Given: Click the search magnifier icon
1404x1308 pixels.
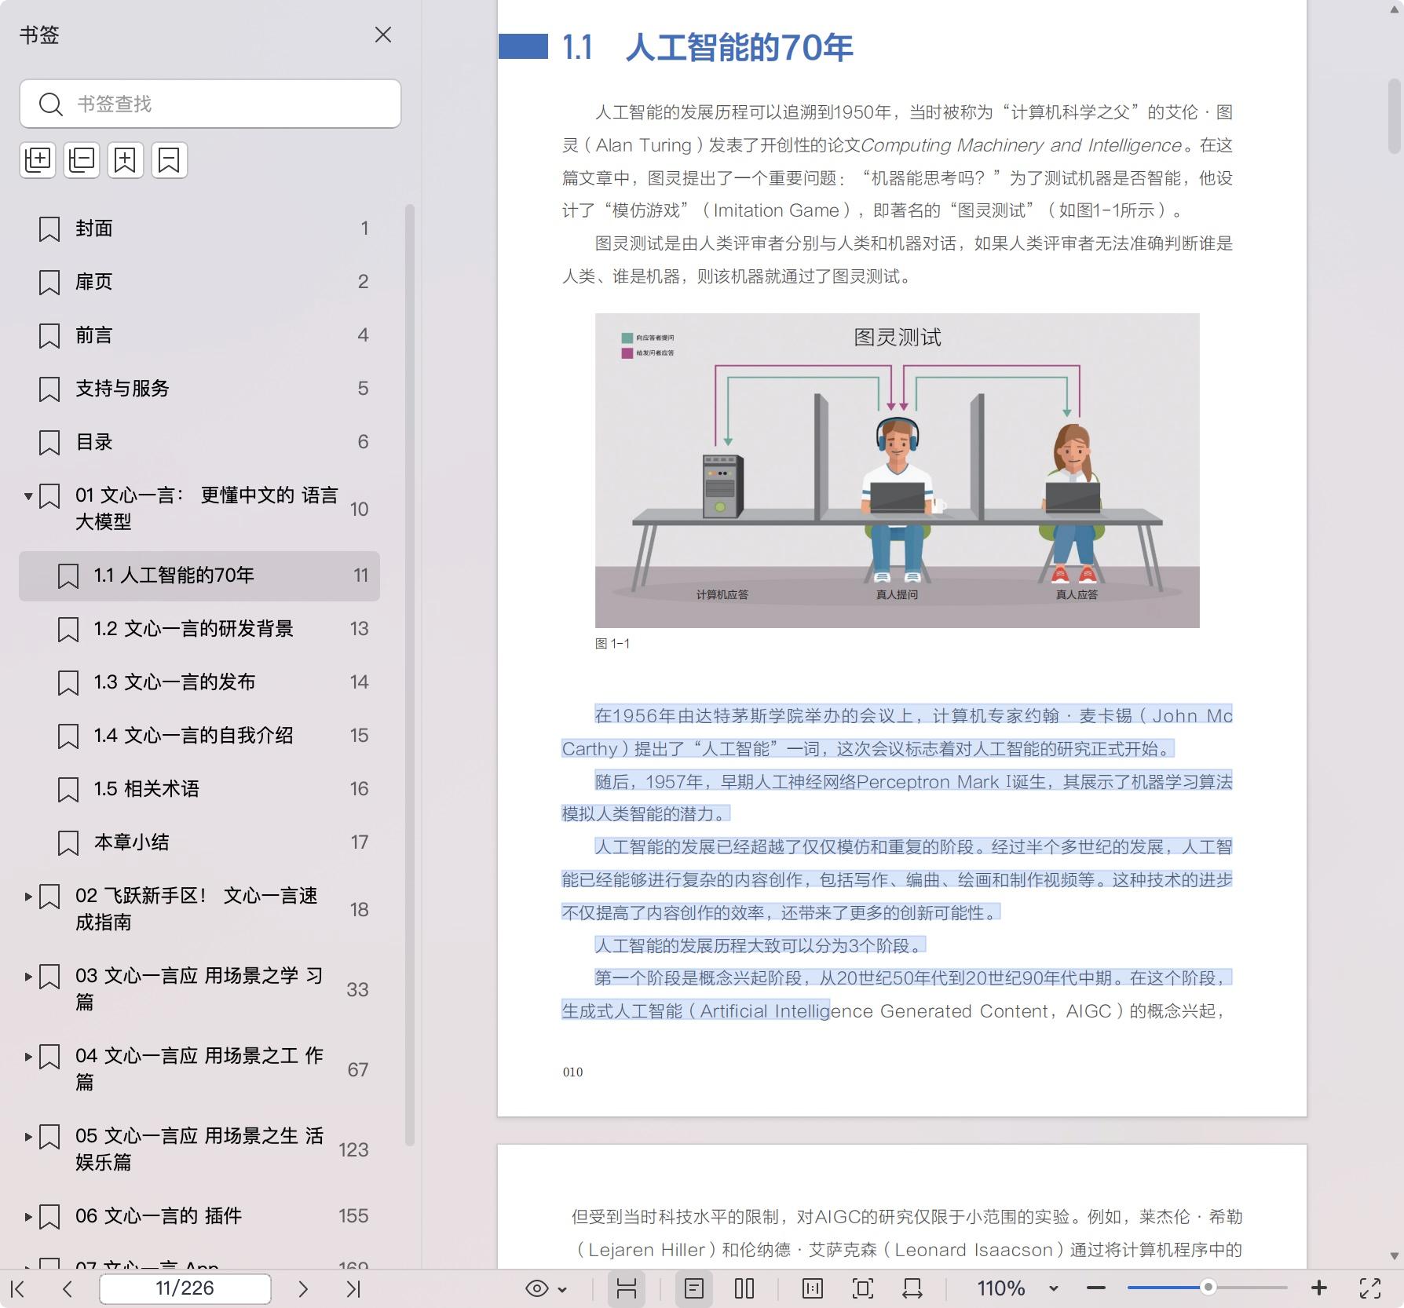Looking at the screenshot, I should 51,104.
